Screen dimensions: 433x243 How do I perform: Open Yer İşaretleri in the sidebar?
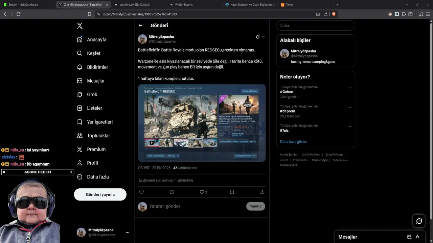point(95,122)
